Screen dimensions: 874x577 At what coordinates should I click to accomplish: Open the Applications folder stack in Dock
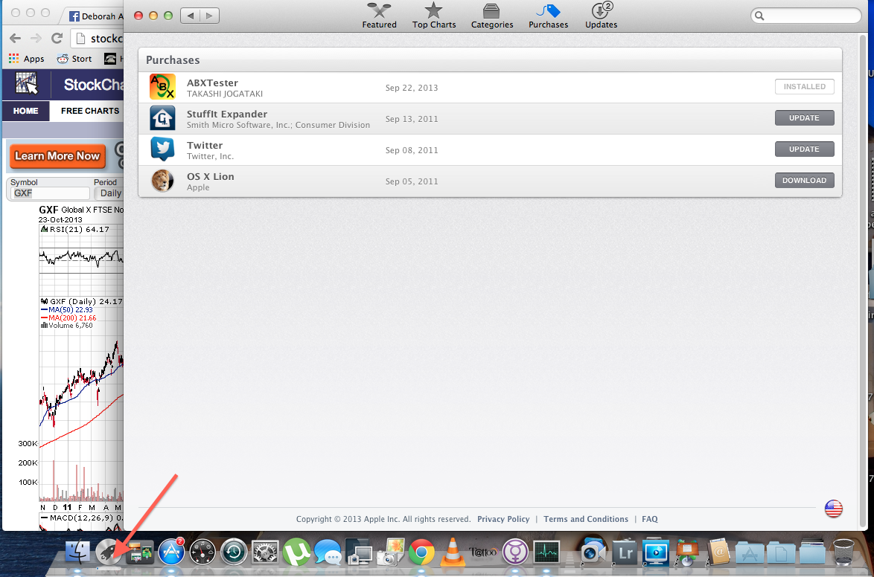tap(750, 552)
